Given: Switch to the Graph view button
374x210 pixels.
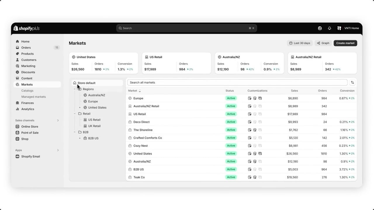Looking at the screenshot, I should point(323,43).
